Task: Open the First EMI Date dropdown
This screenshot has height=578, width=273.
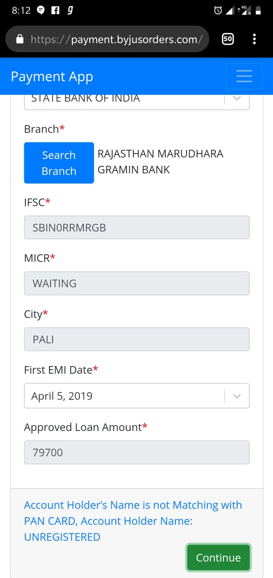Action: (136, 395)
